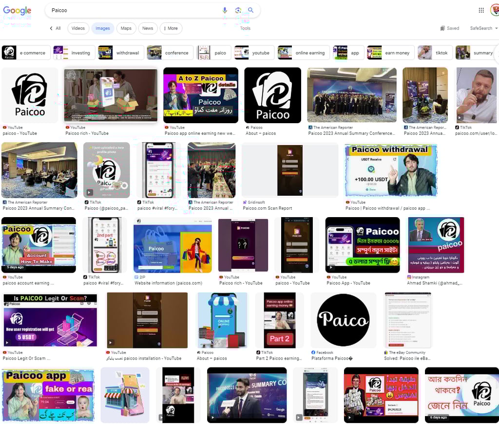Open 'Website information (paicos.com)' link

[168, 283]
